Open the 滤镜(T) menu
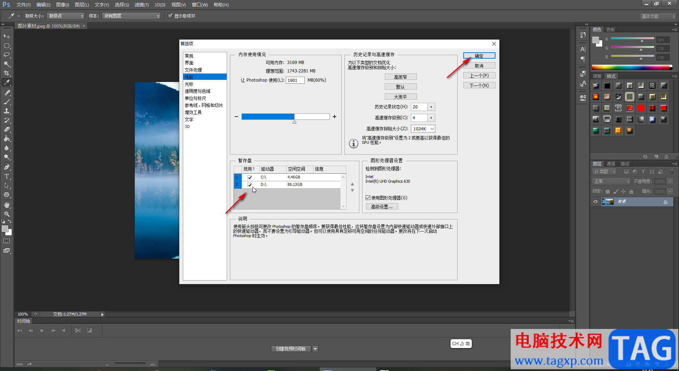Screen dimensions: 679x371 [141, 5]
